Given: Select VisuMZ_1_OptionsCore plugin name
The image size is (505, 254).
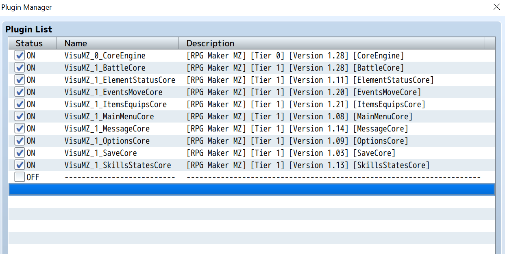Looking at the screenshot, I should 107,141.
